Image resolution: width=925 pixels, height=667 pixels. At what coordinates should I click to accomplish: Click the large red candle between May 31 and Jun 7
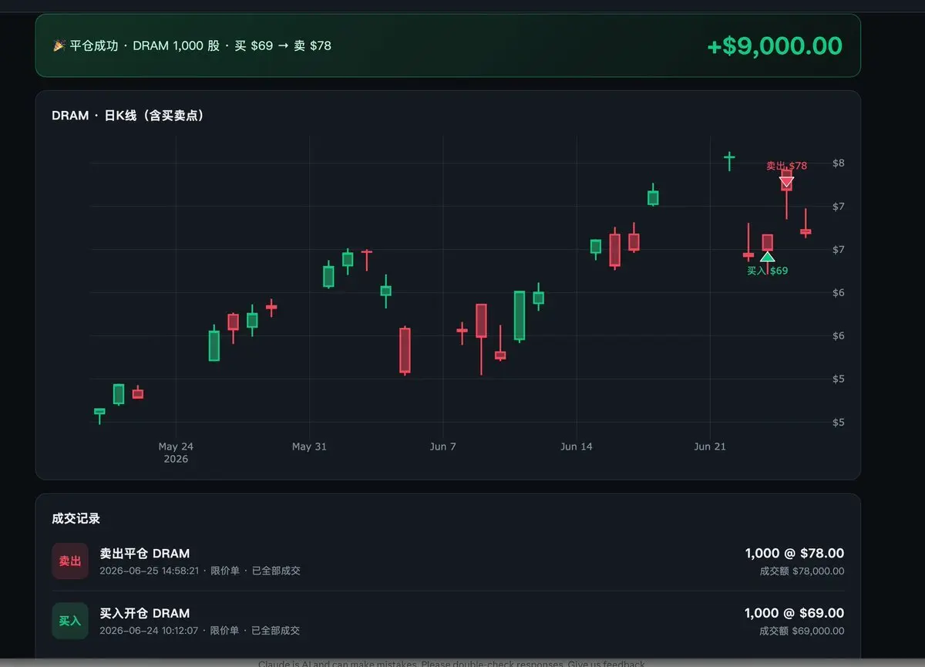coord(405,351)
